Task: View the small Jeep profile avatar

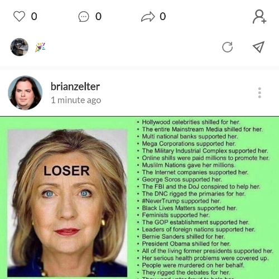Action: [20, 47]
